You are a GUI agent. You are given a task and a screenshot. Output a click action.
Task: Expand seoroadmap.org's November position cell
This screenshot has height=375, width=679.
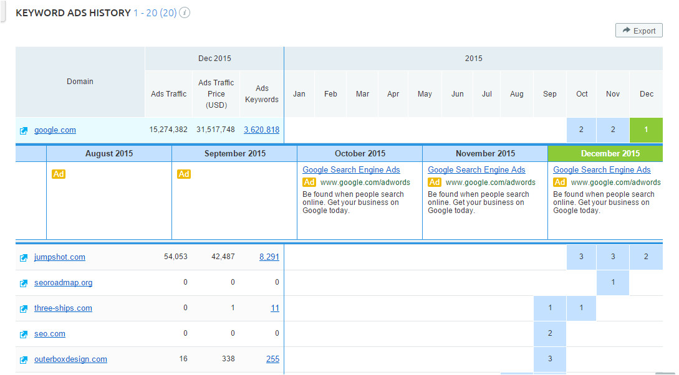tap(613, 283)
